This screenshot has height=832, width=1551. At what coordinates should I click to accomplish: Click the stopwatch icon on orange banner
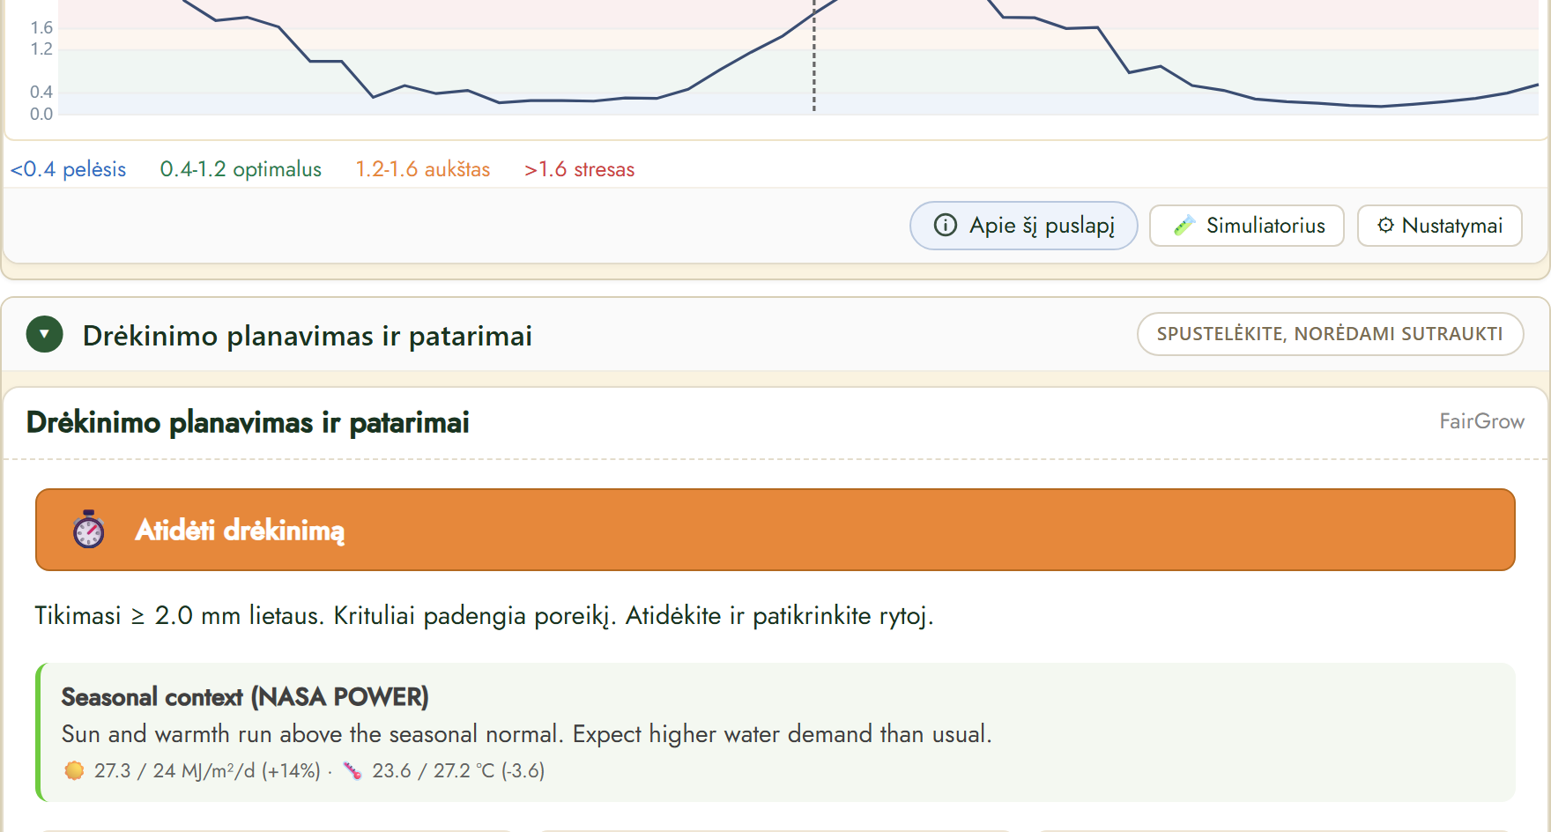(89, 530)
